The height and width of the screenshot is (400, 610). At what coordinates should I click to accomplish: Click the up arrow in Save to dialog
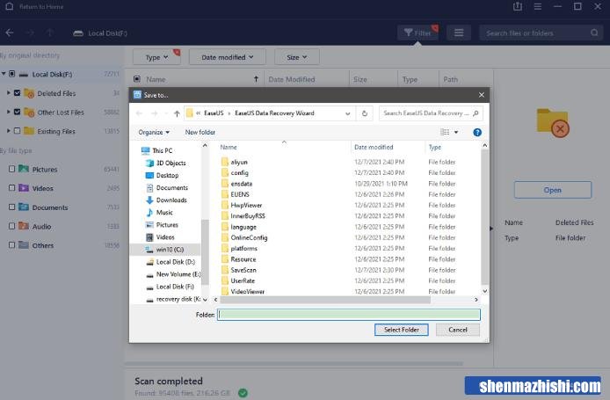point(177,113)
